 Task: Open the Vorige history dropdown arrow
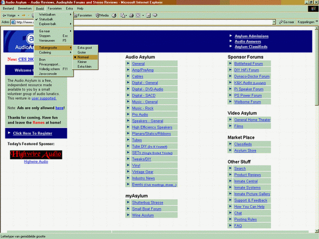pos(18,15)
